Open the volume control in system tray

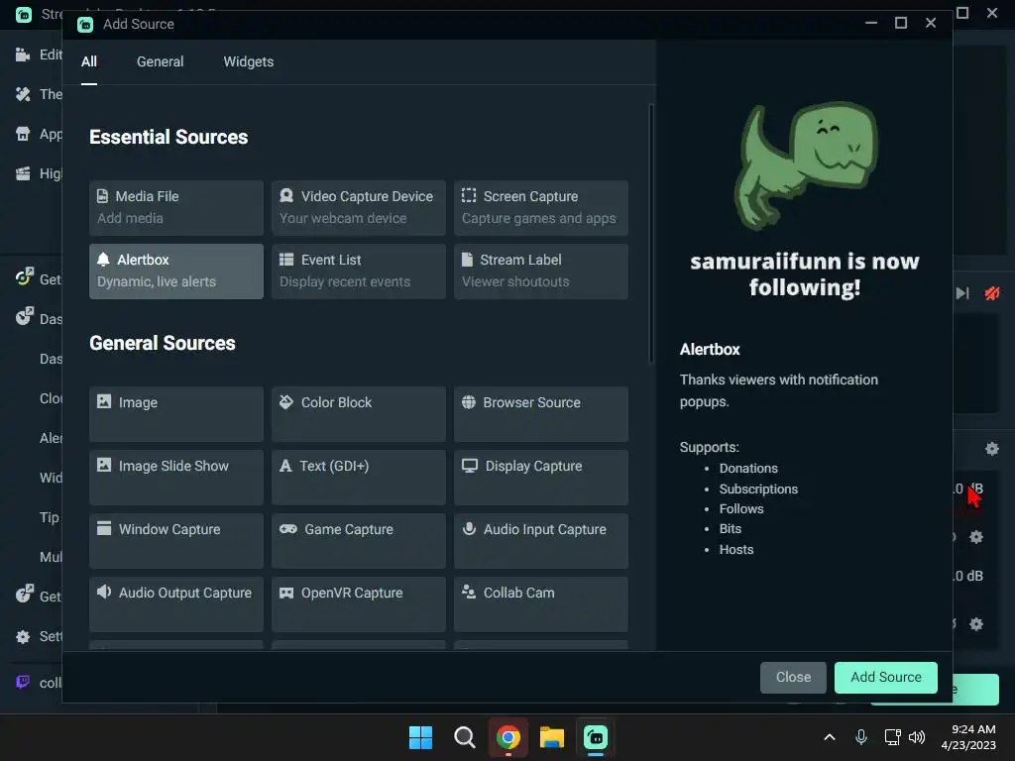point(917,737)
